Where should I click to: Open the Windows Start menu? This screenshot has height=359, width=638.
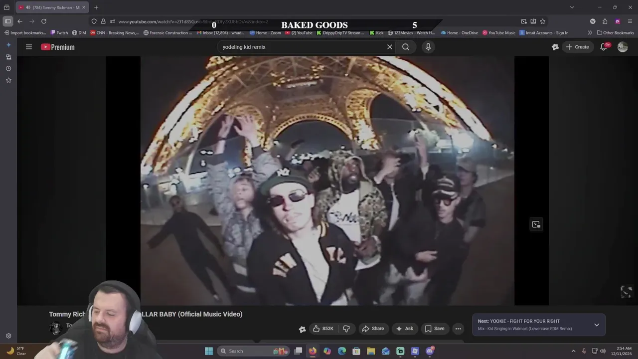[x=209, y=351]
